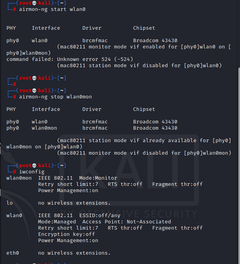Click the 'airmon-ng start wlan0' command text
The width and height of the screenshot is (240, 264).
click(52, 10)
